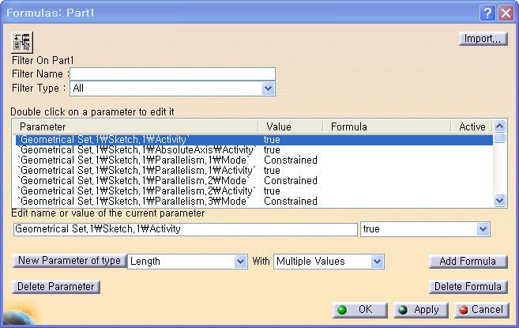Select the highlighted Sketch.1\Activity parameter row
The height and width of the screenshot is (328, 519).
pos(254,139)
